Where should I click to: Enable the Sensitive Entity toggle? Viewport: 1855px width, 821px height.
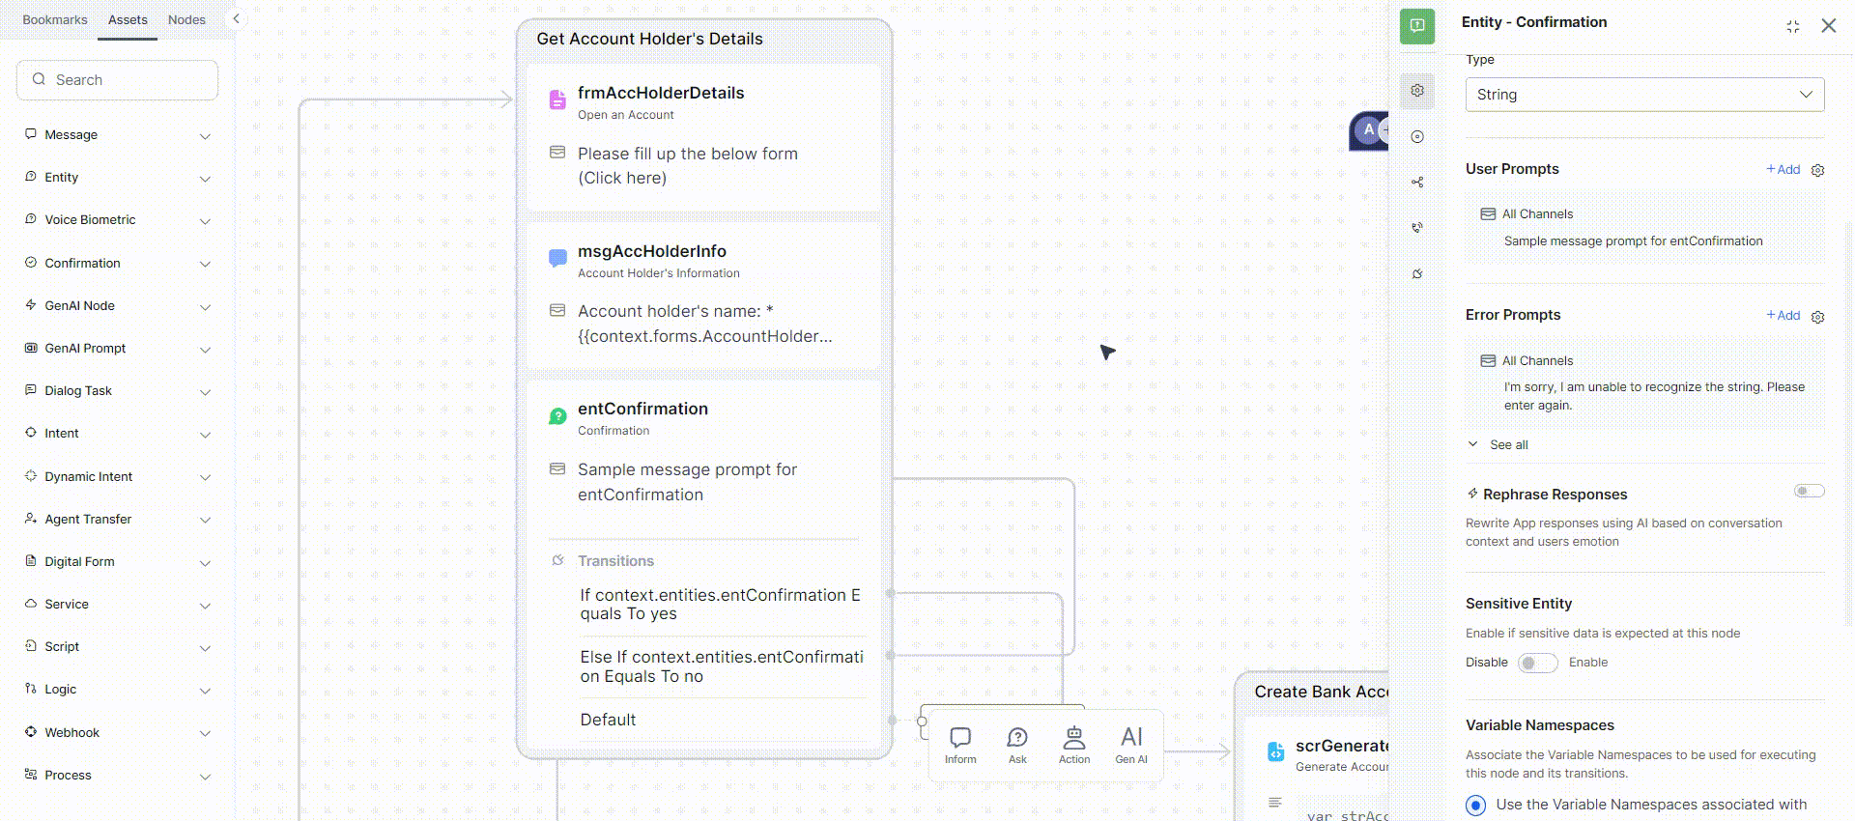[1537, 663]
